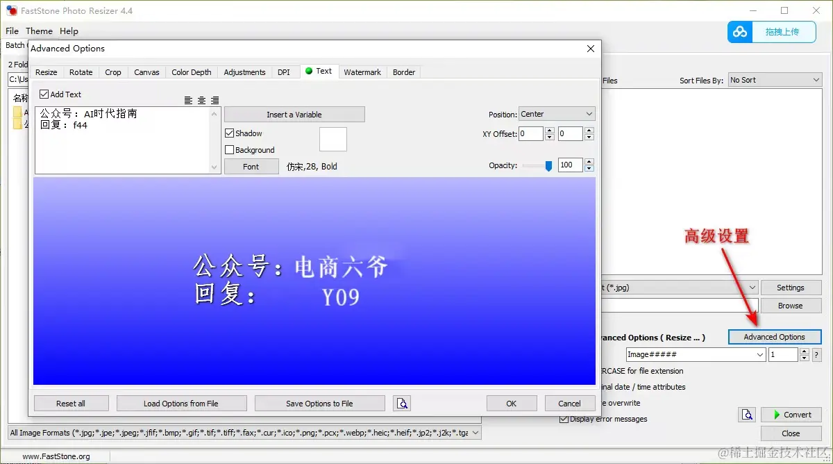Click the question mark help icon near rename field
The image size is (833, 464).
click(817, 354)
